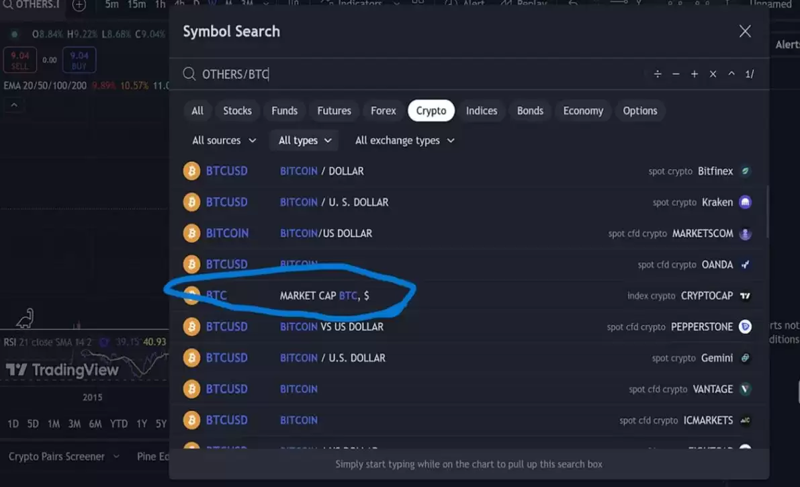Open the All exchange types dropdown
800x487 pixels.
404,140
